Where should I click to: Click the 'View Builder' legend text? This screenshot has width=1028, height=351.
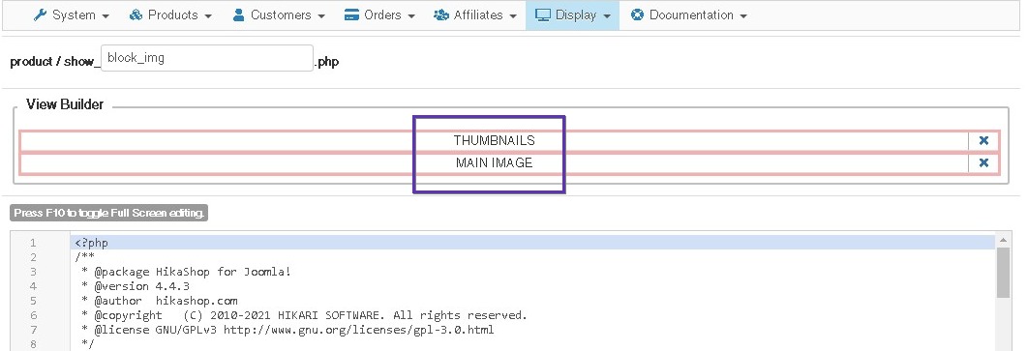click(65, 104)
